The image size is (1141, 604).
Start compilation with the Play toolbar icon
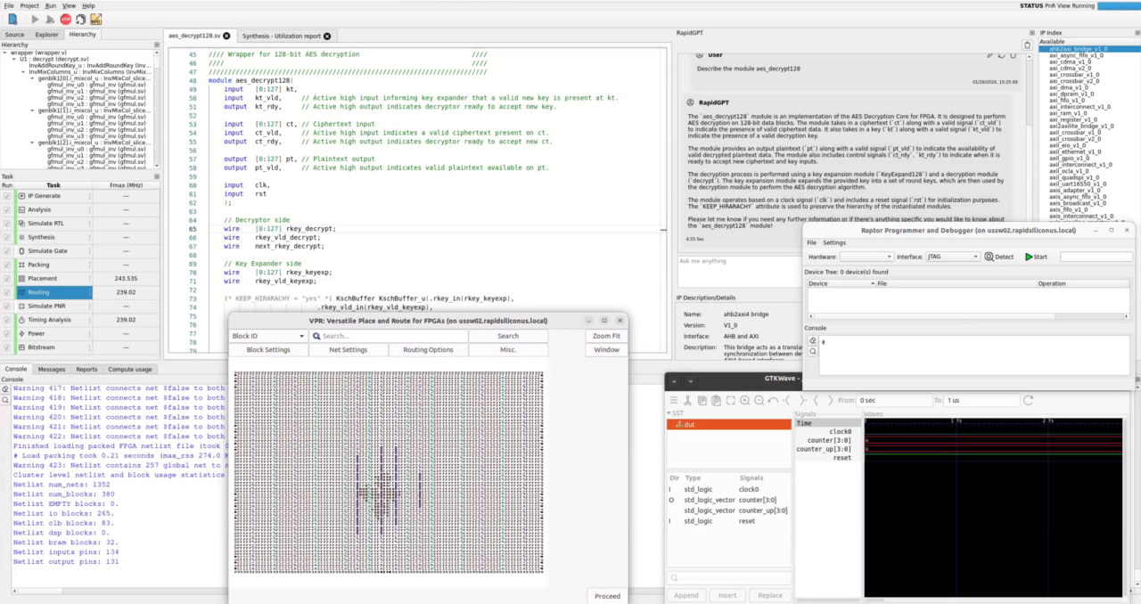pos(35,18)
